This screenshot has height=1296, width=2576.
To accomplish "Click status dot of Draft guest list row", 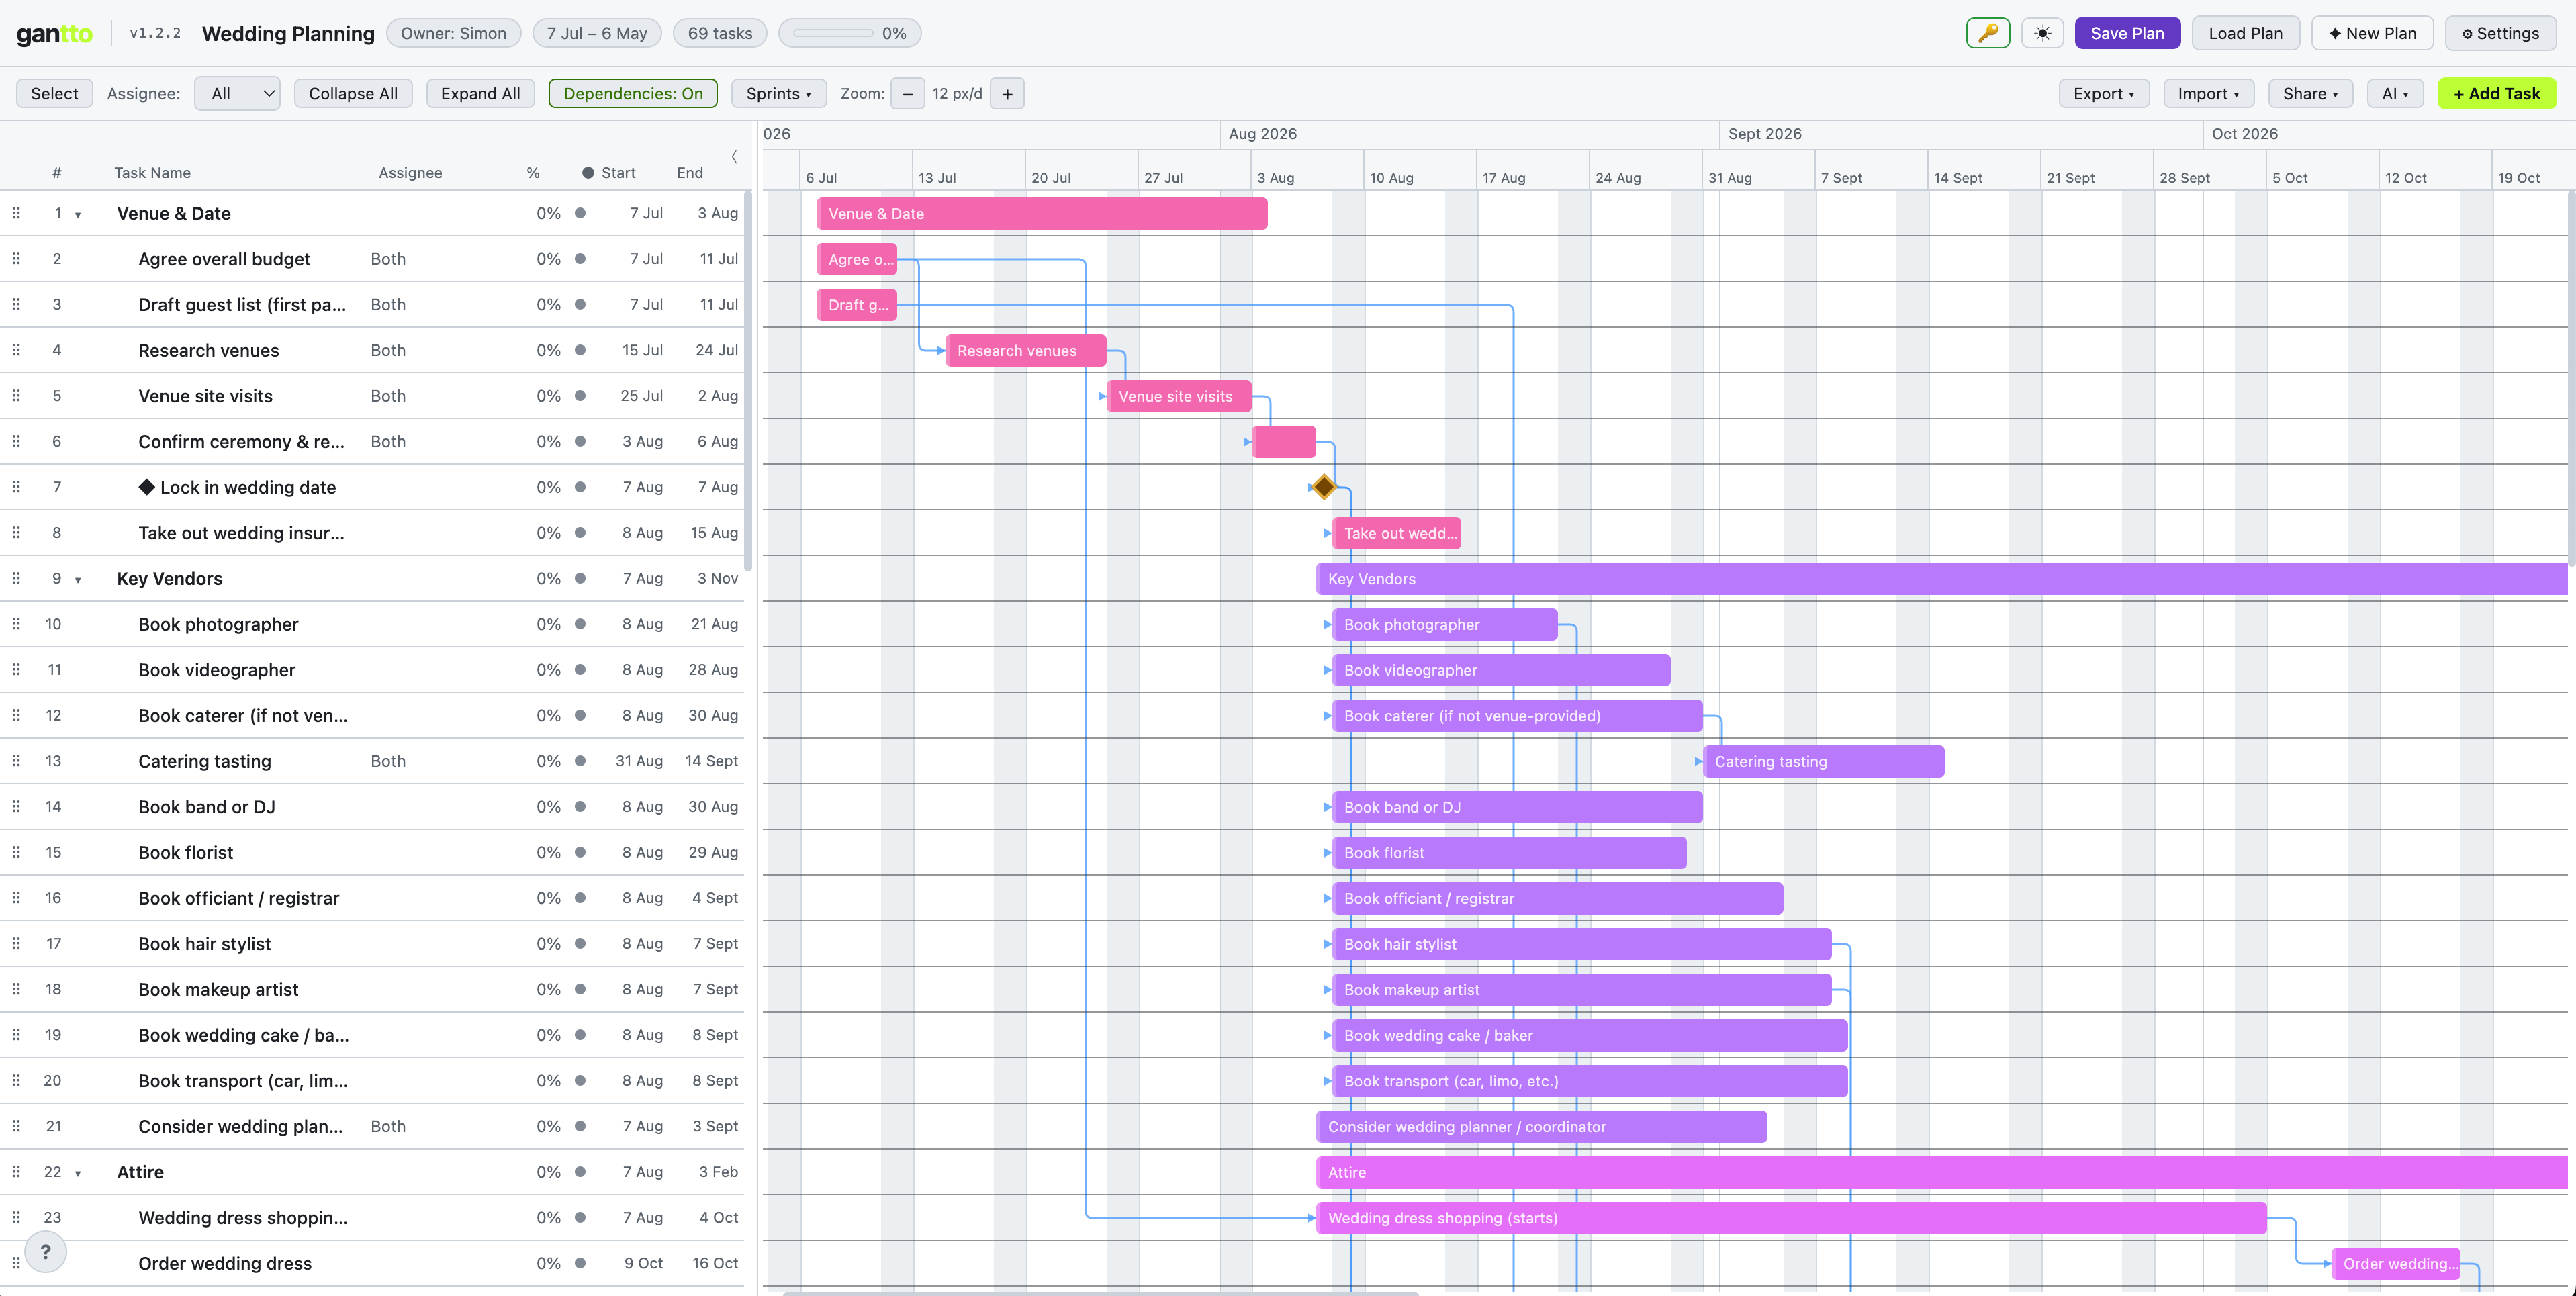I will 580,304.
